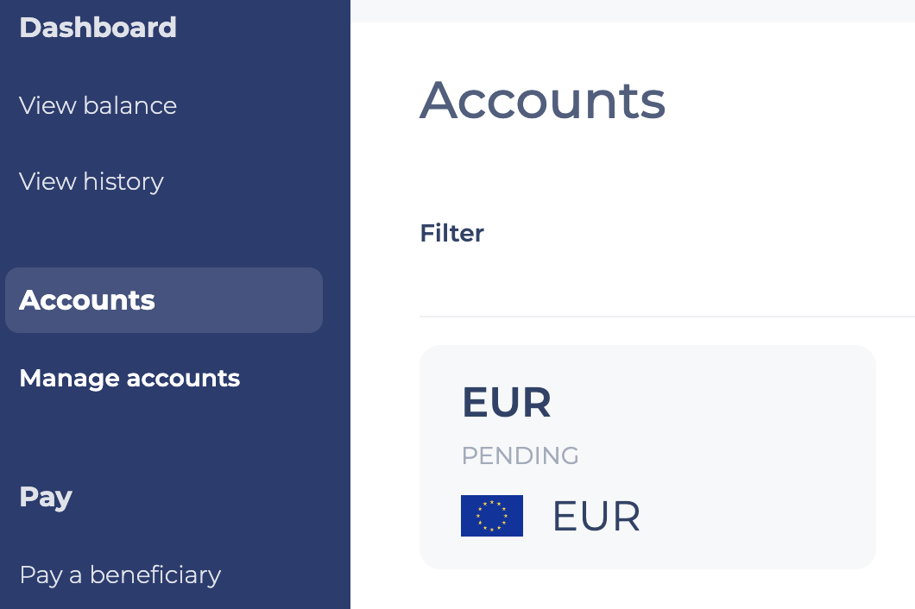The height and width of the screenshot is (609, 915).
Task: Open the Dashboard section in sidebar
Action: [98, 28]
